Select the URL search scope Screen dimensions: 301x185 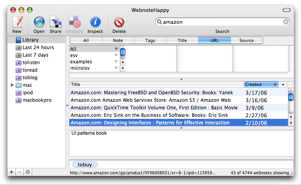(x=214, y=40)
